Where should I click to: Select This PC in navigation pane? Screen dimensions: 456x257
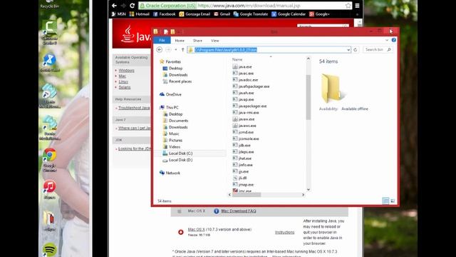coord(169,108)
